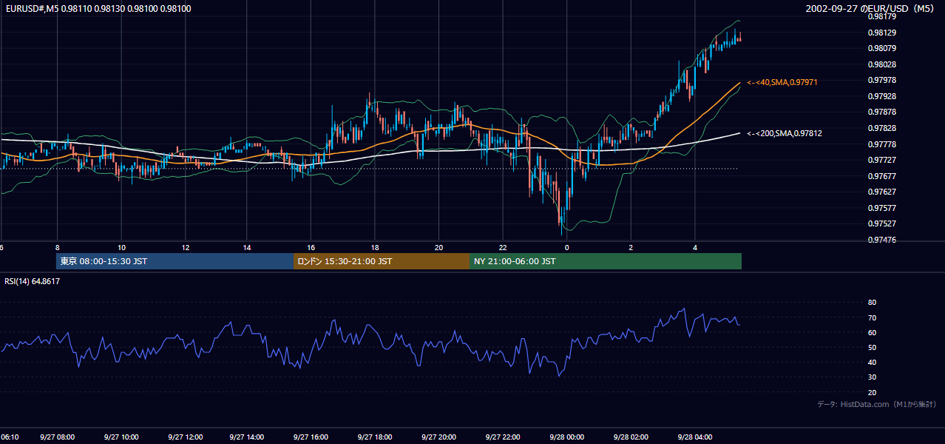Click the bottom time label 9/28 02:00
The height and width of the screenshot is (444, 945).
pos(630,437)
